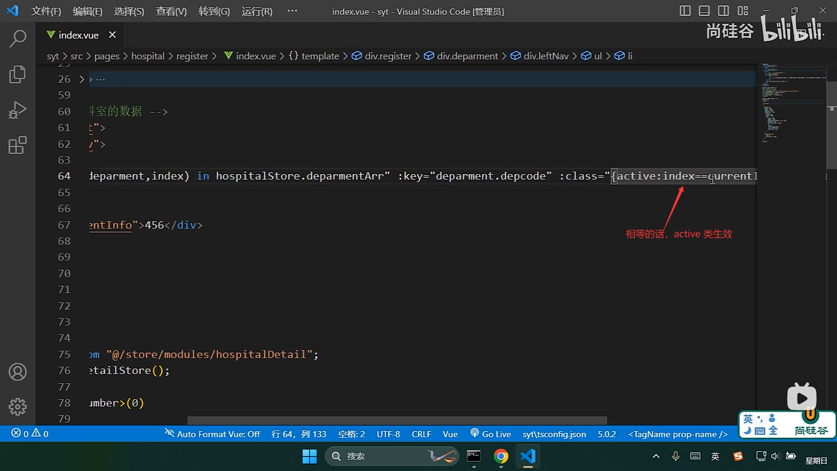Click the errors and warnings status indicator
Image resolution: width=837 pixels, height=471 pixels.
(30, 434)
